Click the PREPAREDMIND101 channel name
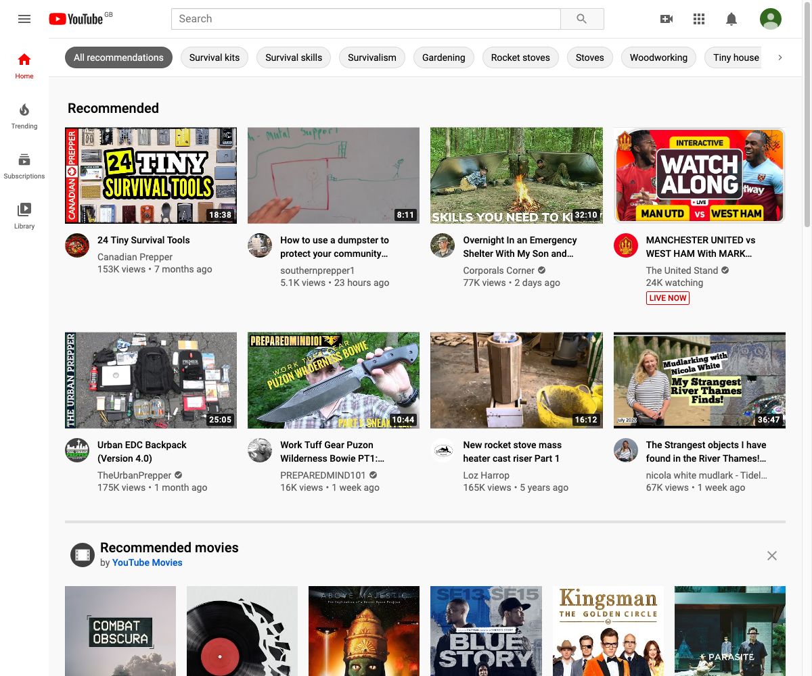 (x=323, y=475)
